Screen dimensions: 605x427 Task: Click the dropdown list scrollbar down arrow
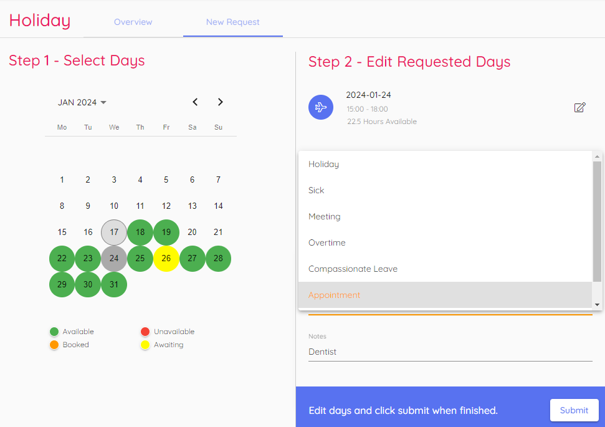[598, 304]
